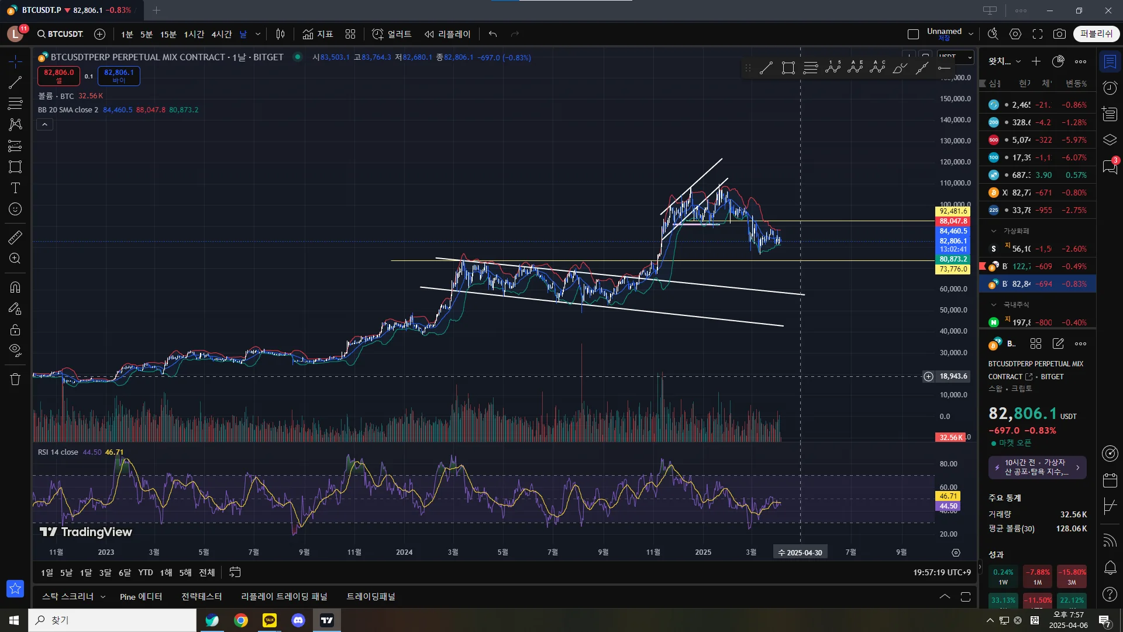The width and height of the screenshot is (1123, 632).
Task: Toggle the lock all drawings icon
Action: (x=15, y=329)
